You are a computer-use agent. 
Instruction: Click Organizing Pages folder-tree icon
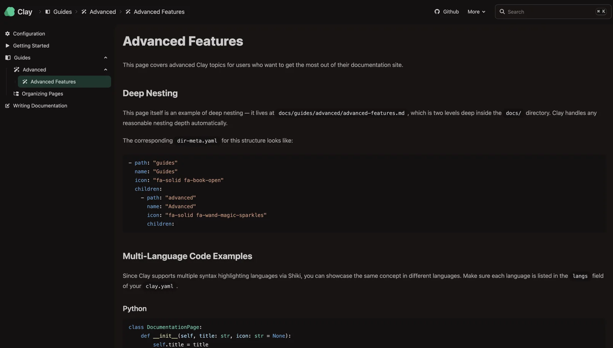click(16, 94)
